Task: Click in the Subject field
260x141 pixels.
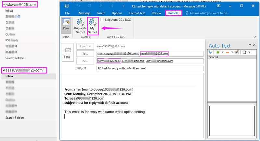Action: pyautogui.click(x=150, y=68)
